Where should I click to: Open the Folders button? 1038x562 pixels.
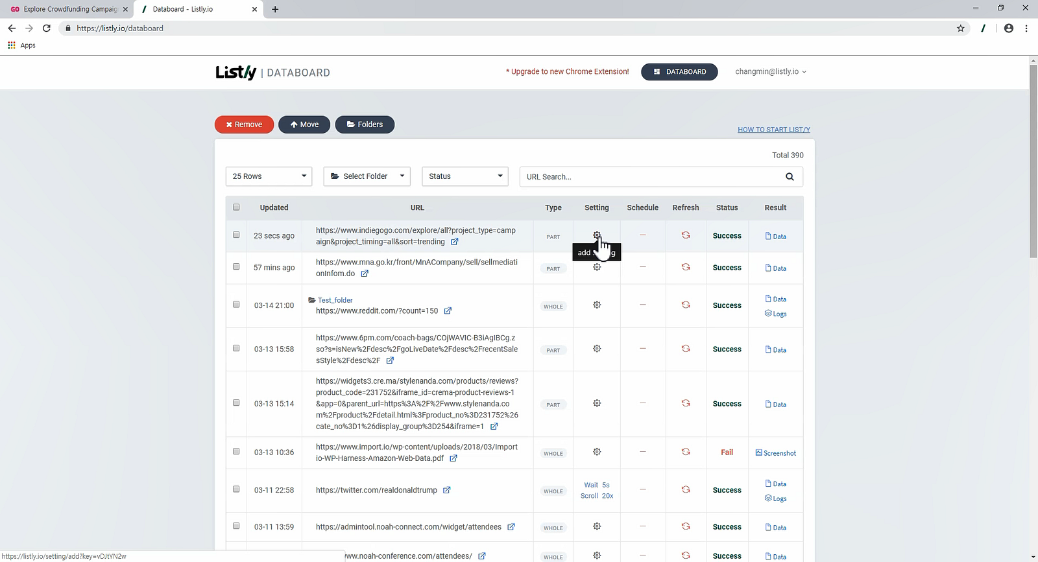pos(365,124)
